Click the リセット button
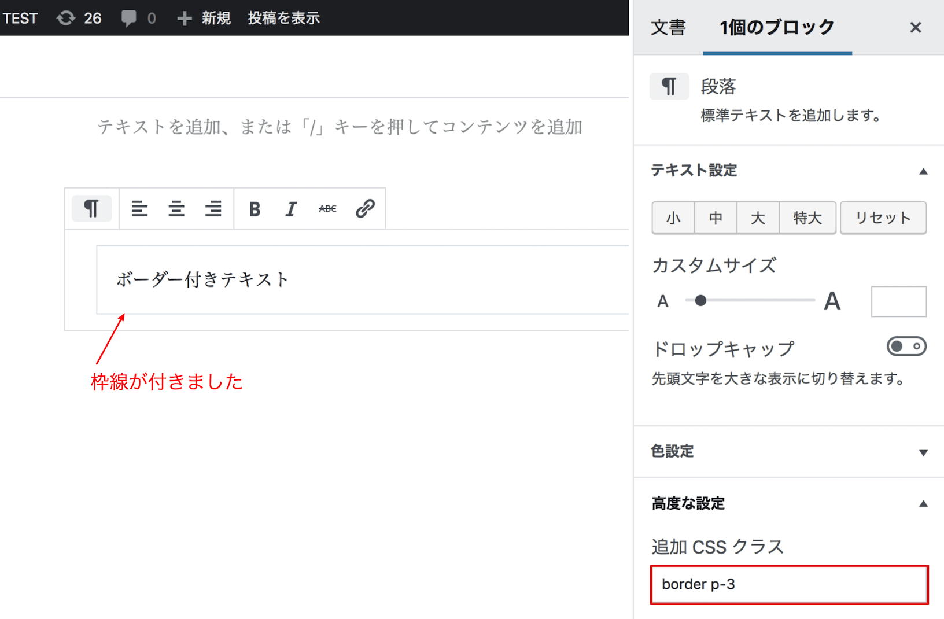The width and height of the screenshot is (944, 619). [x=883, y=218]
